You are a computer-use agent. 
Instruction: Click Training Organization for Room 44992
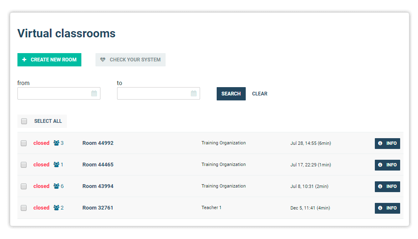[x=224, y=143]
